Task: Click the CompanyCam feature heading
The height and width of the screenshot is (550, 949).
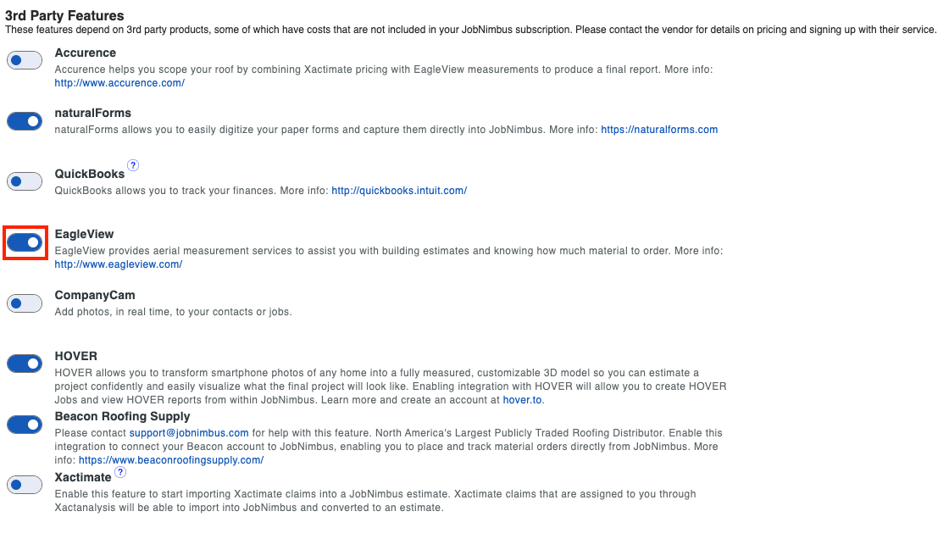Action: pos(95,295)
